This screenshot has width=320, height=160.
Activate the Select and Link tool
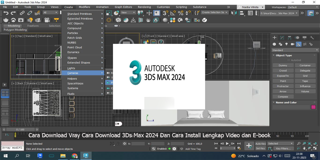point(22,13)
